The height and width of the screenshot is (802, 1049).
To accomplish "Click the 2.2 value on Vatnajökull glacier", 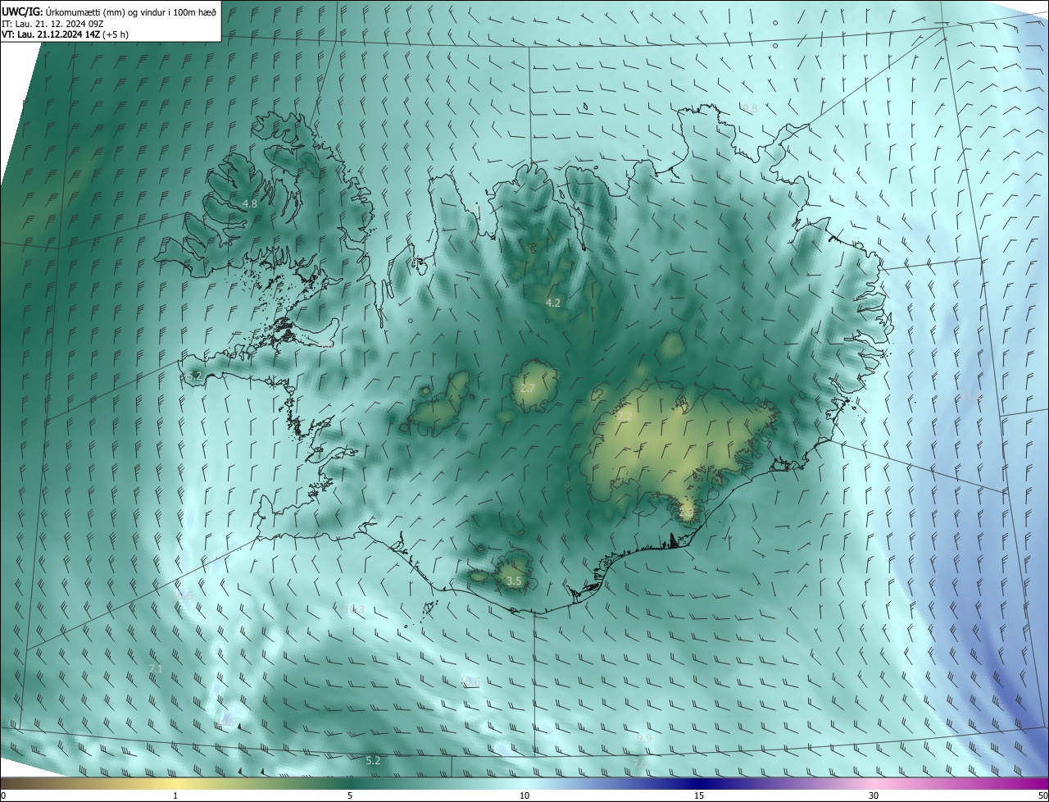I will [624, 417].
